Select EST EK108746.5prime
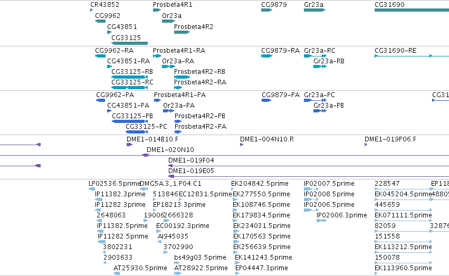 pos(262,205)
